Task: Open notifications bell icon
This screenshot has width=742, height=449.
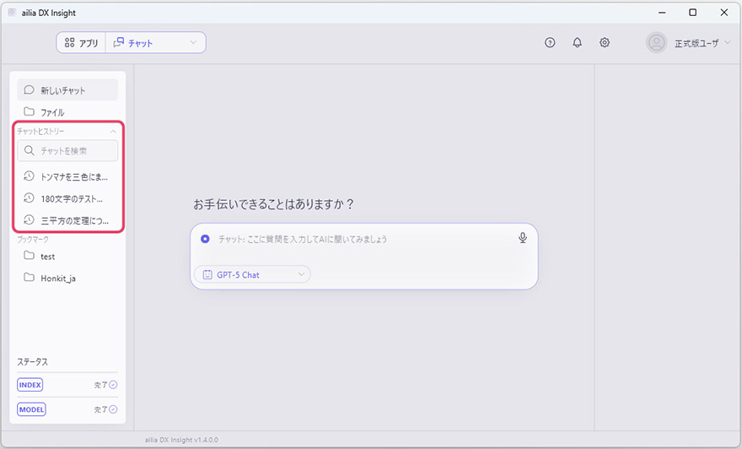Action: pos(577,43)
